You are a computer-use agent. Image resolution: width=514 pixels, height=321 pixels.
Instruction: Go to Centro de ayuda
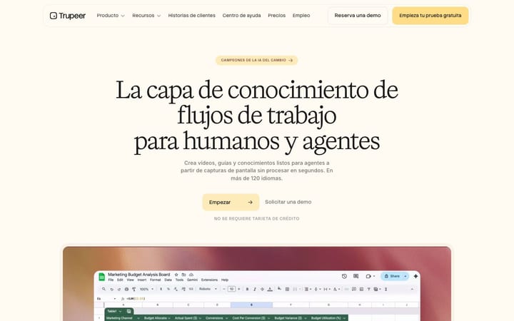(241, 16)
